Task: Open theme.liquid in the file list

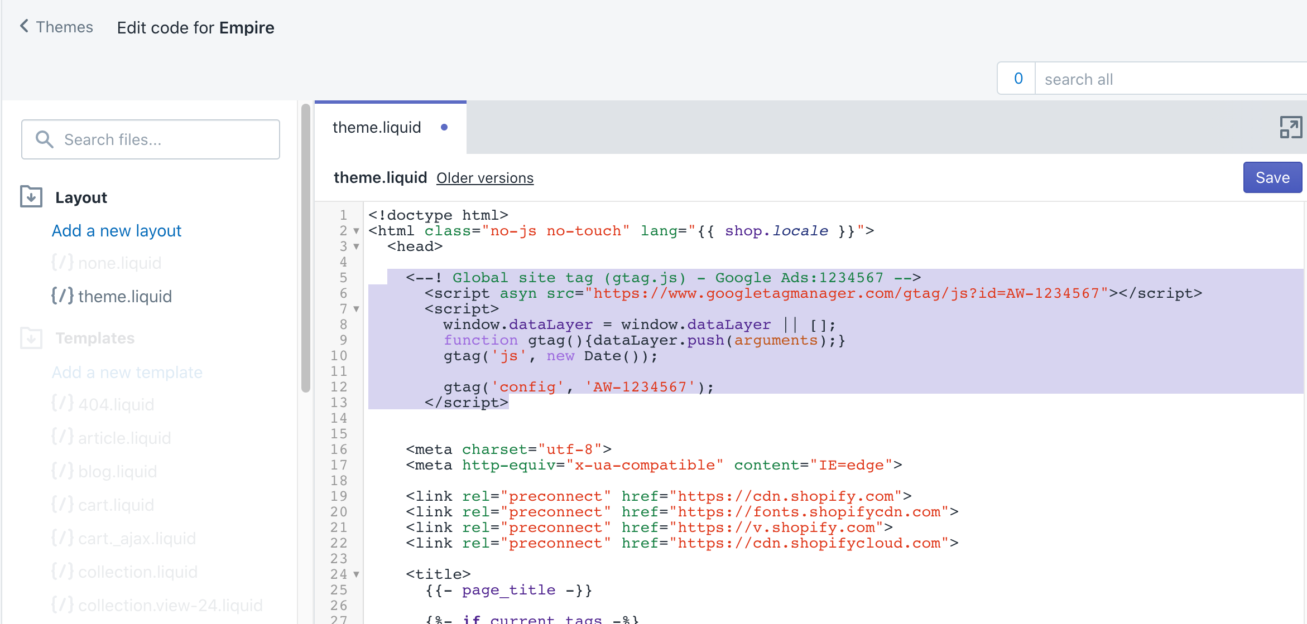Action: pos(125,296)
